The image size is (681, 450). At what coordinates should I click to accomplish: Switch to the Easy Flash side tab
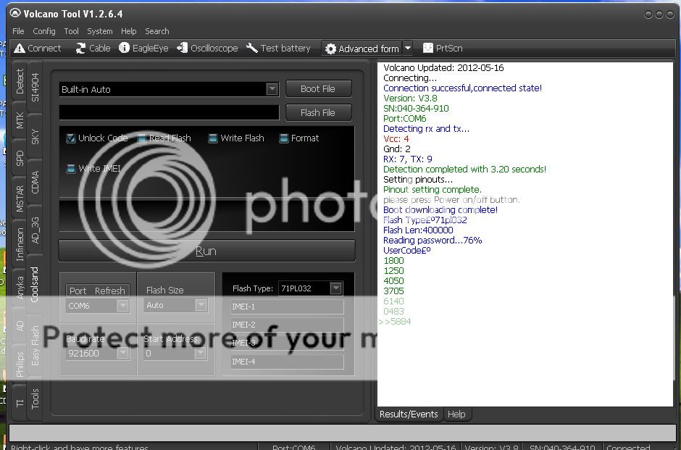coord(35,346)
